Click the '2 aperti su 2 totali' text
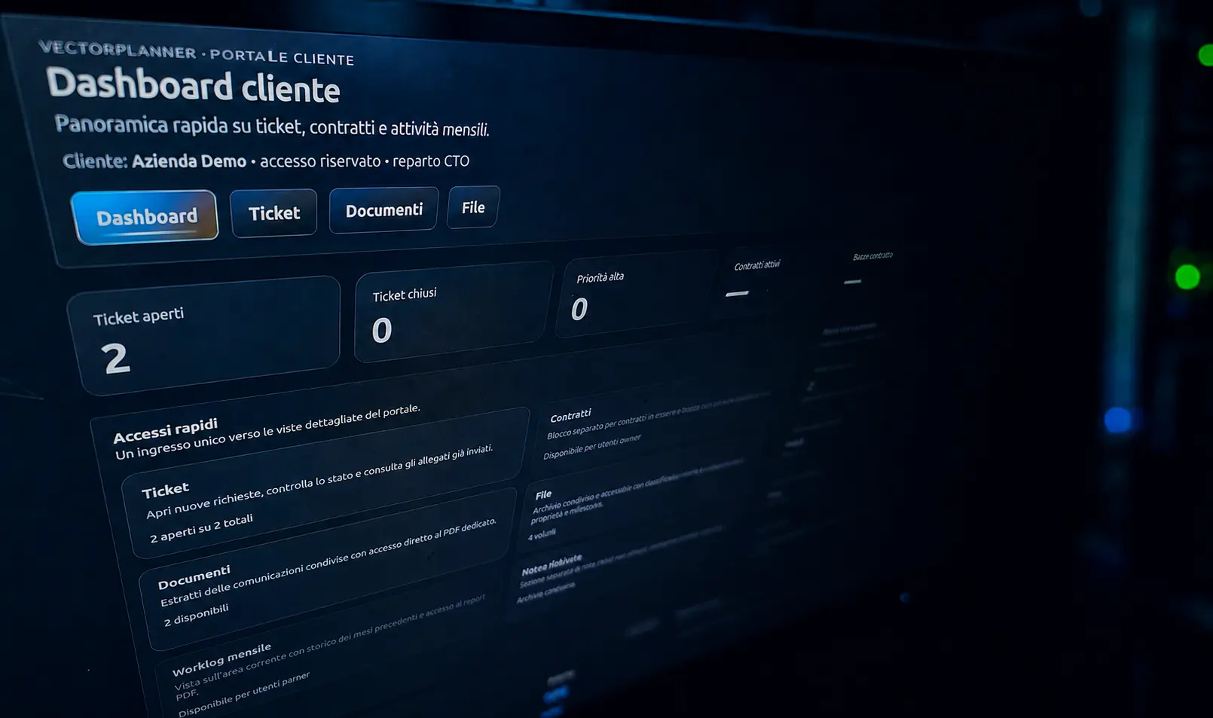The image size is (1213, 718). click(201, 528)
